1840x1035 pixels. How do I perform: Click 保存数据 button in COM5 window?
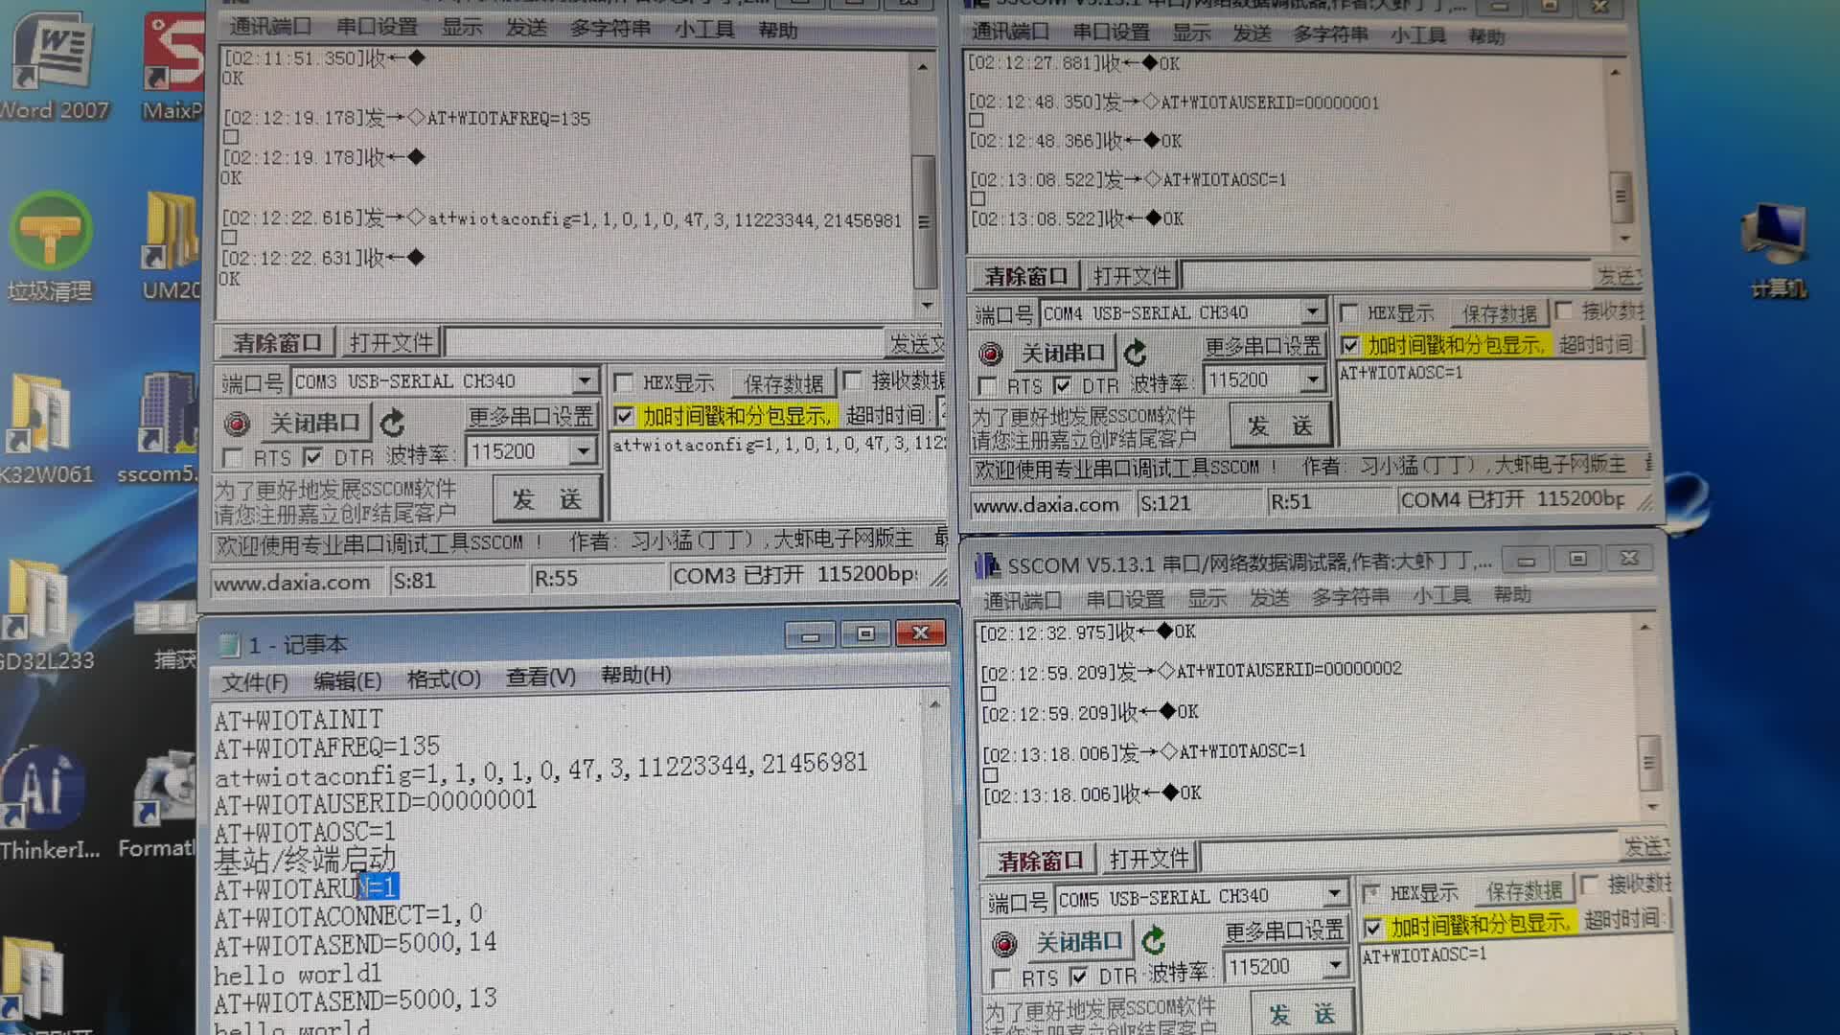click(x=1524, y=891)
